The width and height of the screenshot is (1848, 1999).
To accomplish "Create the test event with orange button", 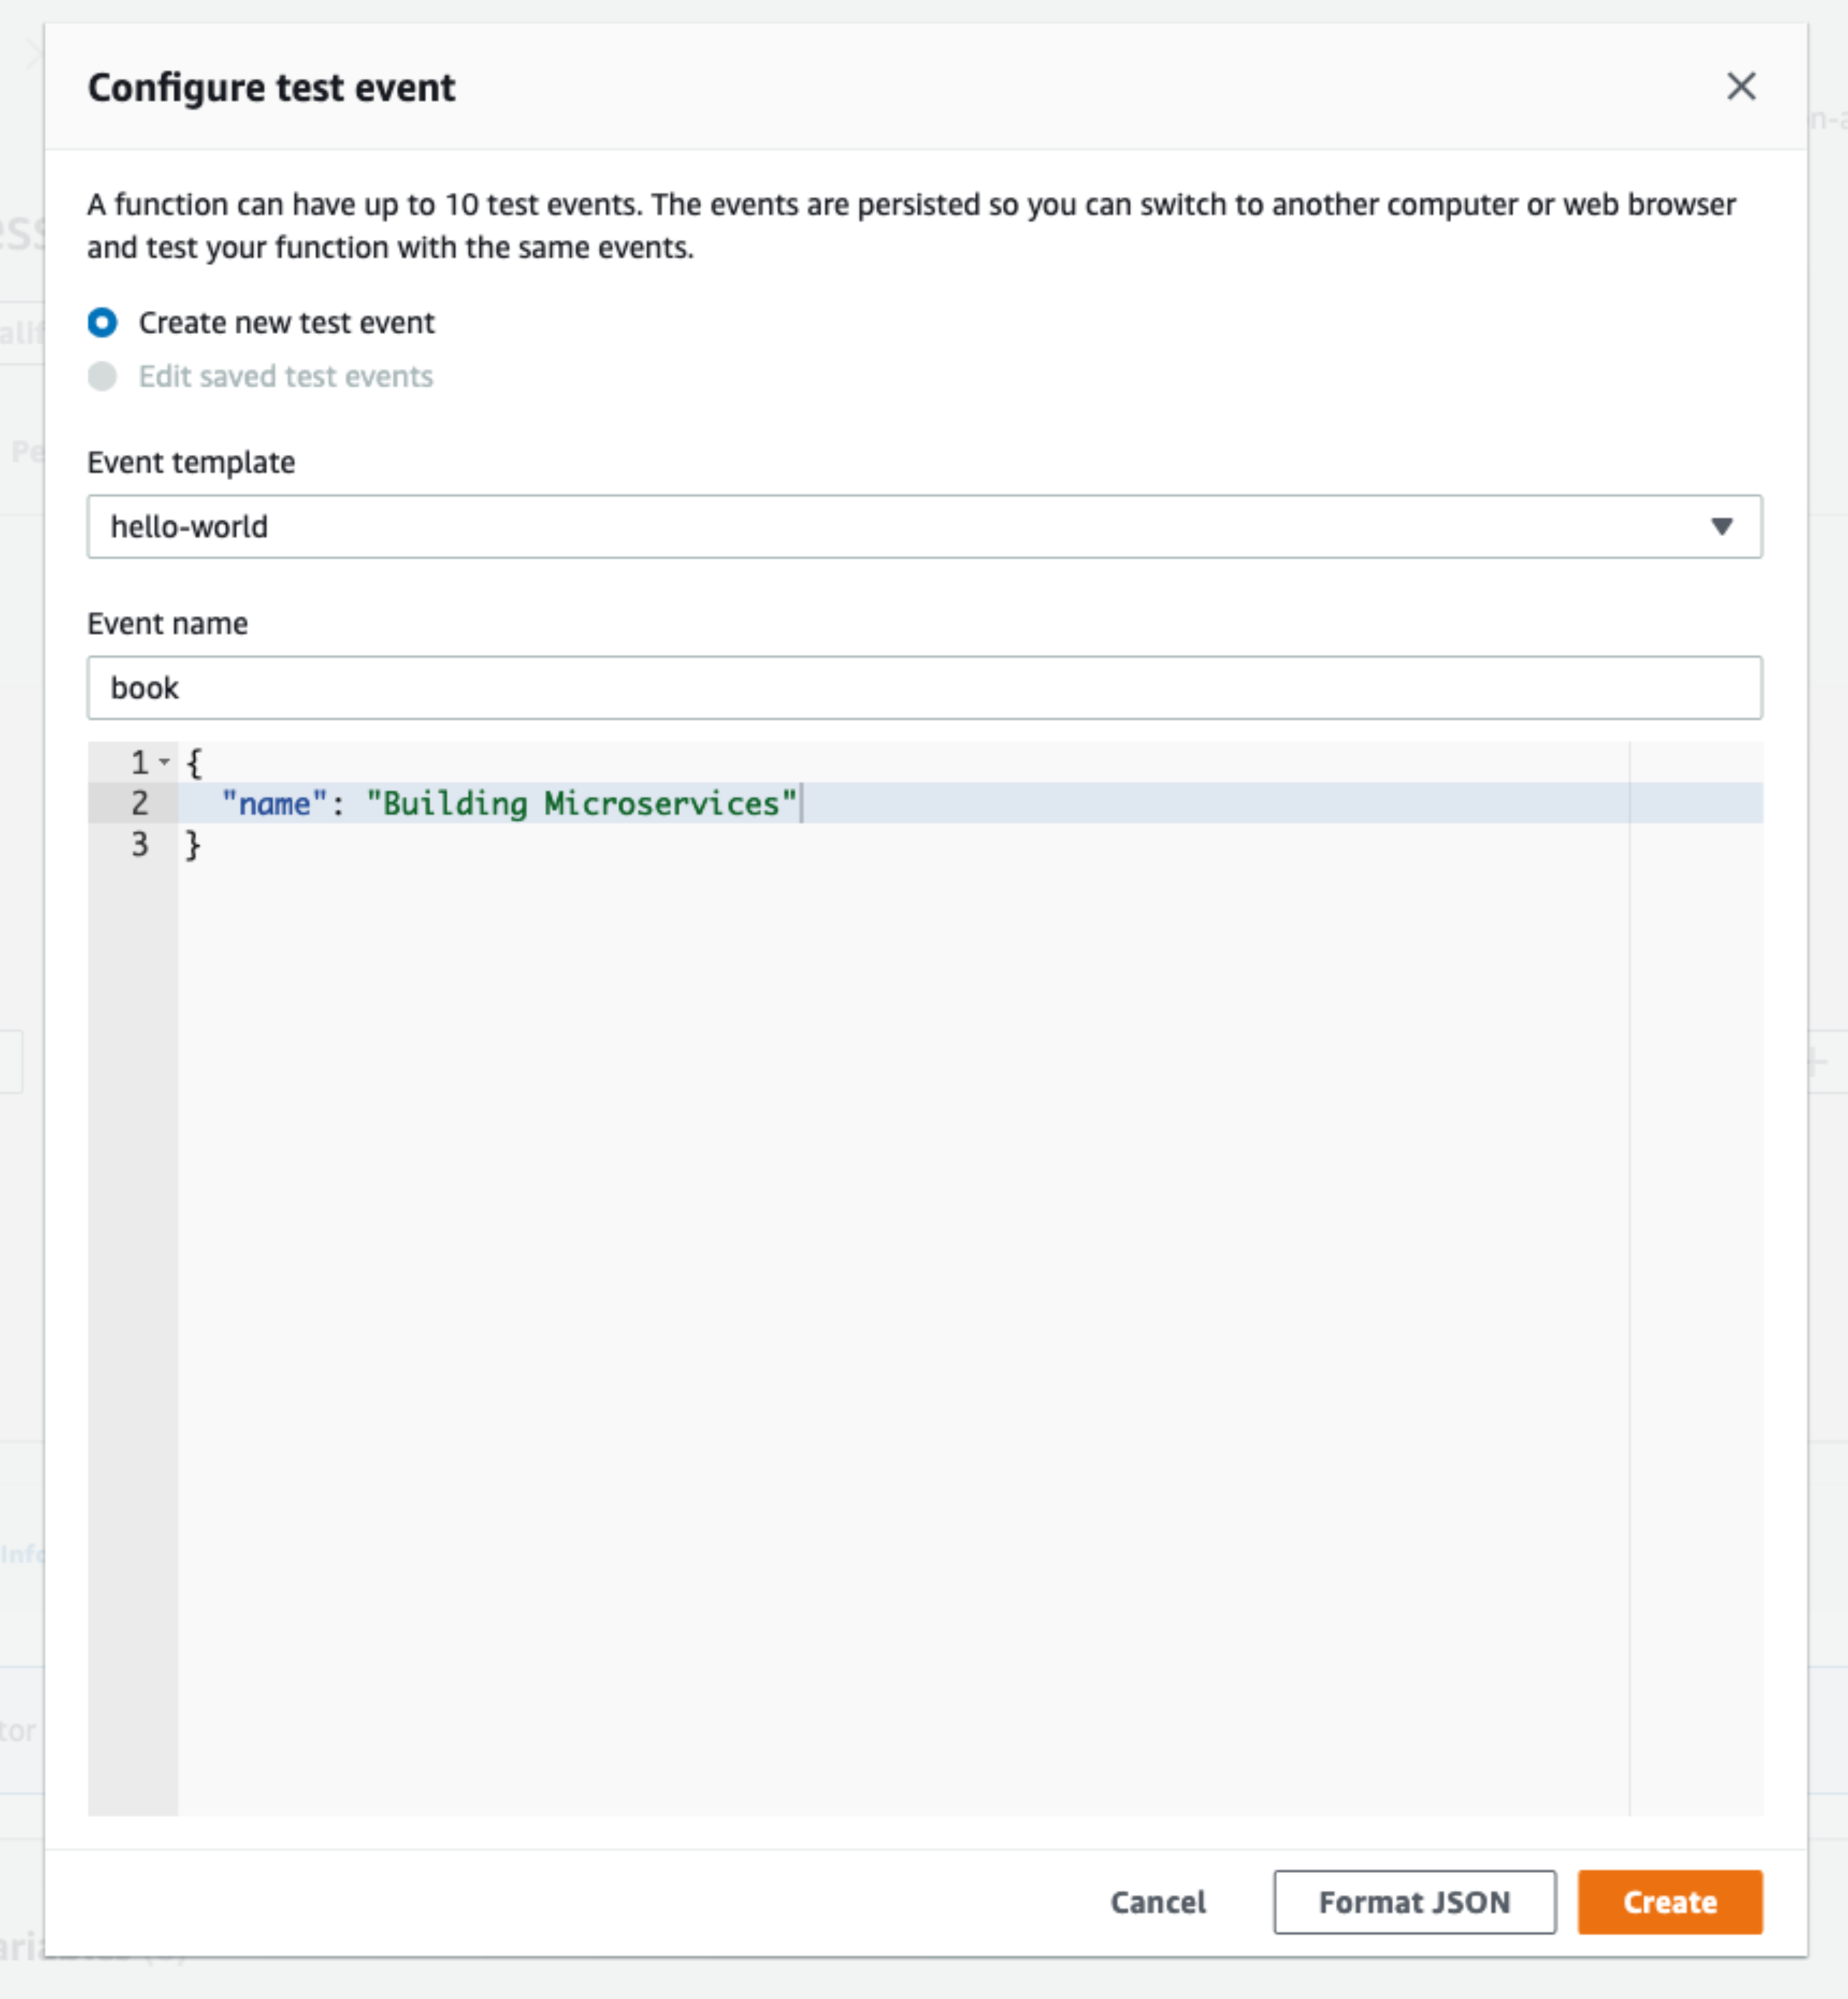I will (1669, 1901).
